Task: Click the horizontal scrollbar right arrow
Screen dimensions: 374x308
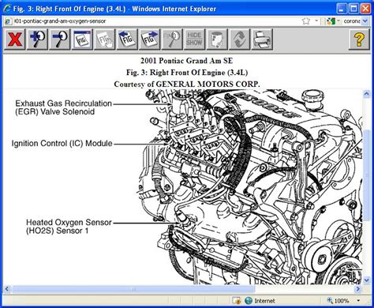Action: (x=358, y=289)
